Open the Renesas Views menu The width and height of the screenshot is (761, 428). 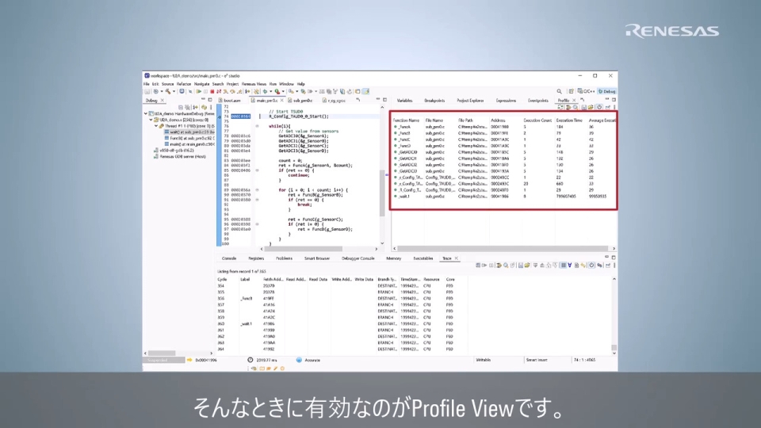click(x=254, y=84)
